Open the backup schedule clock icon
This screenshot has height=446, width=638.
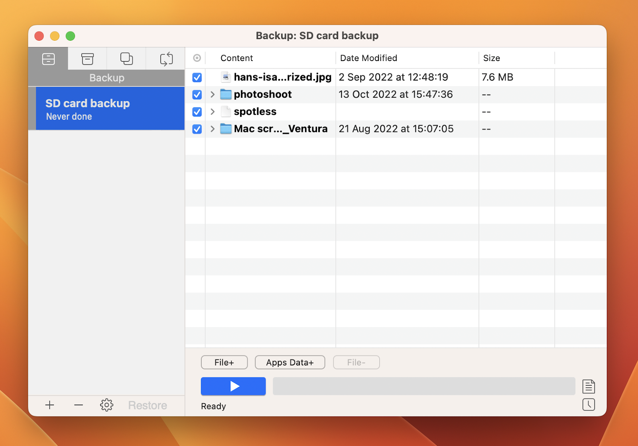pos(589,405)
